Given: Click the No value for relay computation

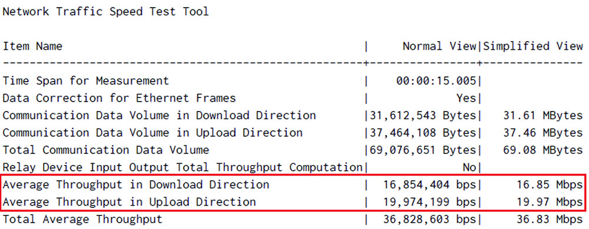Looking at the screenshot, I should coord(469,167).
